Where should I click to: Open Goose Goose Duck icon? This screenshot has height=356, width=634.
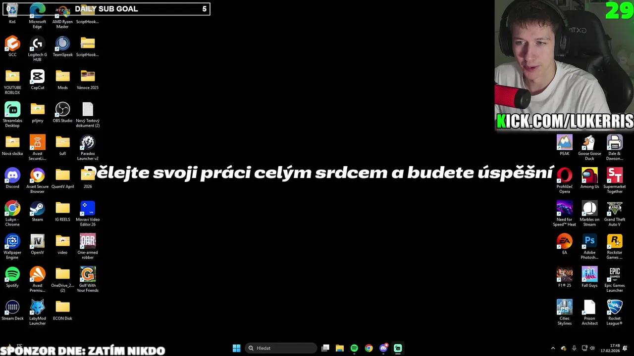pyautogui.click(x=589, y=142)
